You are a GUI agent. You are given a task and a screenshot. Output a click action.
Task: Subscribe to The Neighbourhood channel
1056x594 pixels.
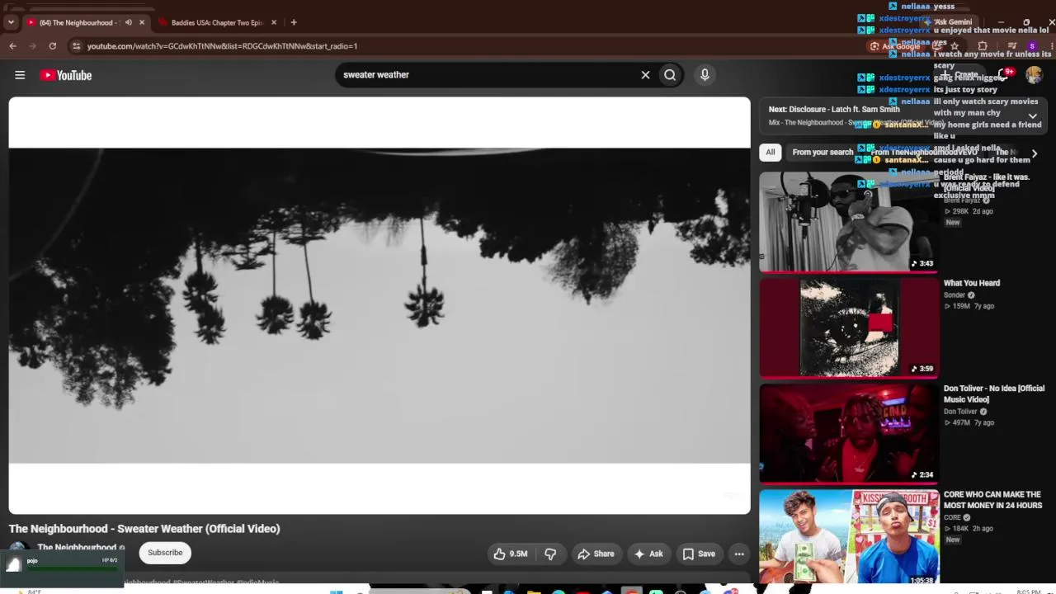pyautogui.click(x=165, y=553)
